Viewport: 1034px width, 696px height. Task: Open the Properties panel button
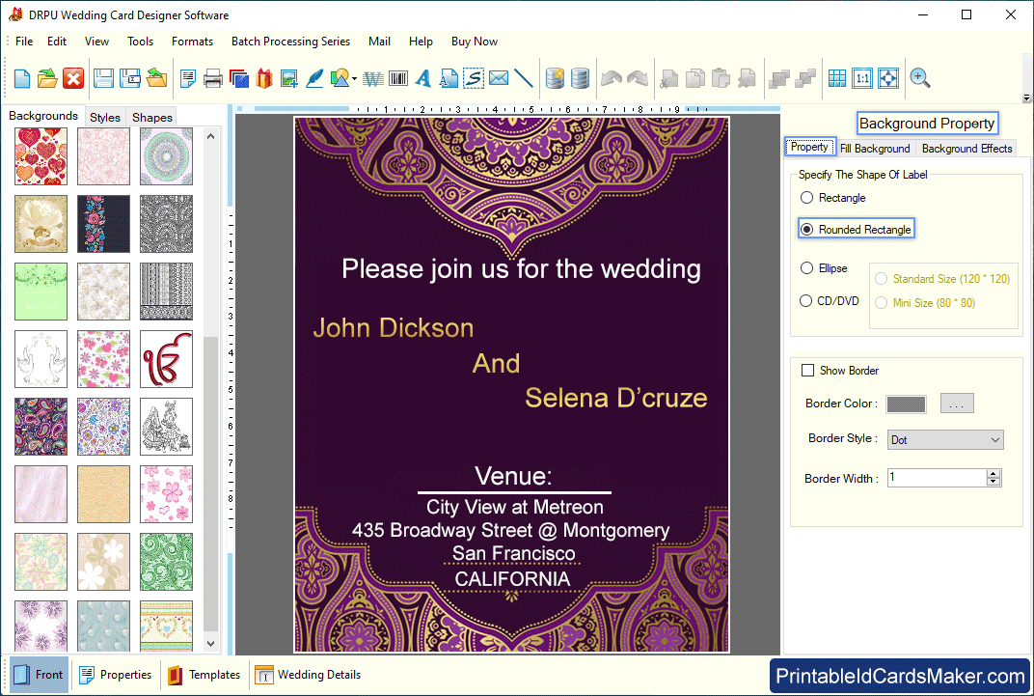coord(116,675)
